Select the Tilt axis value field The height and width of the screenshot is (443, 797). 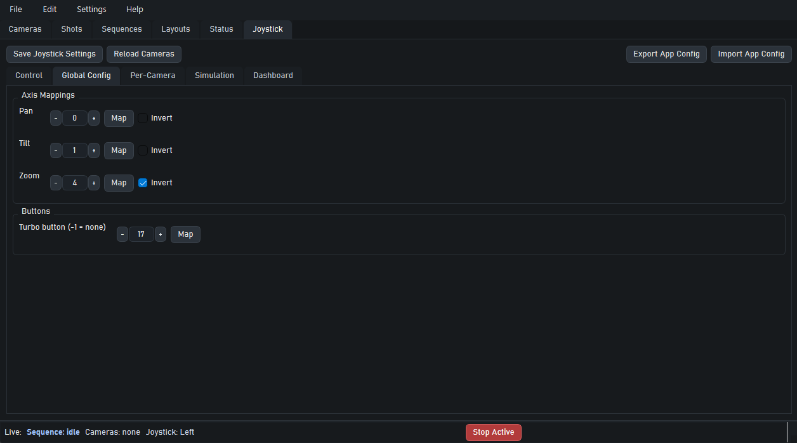point(74,150)
